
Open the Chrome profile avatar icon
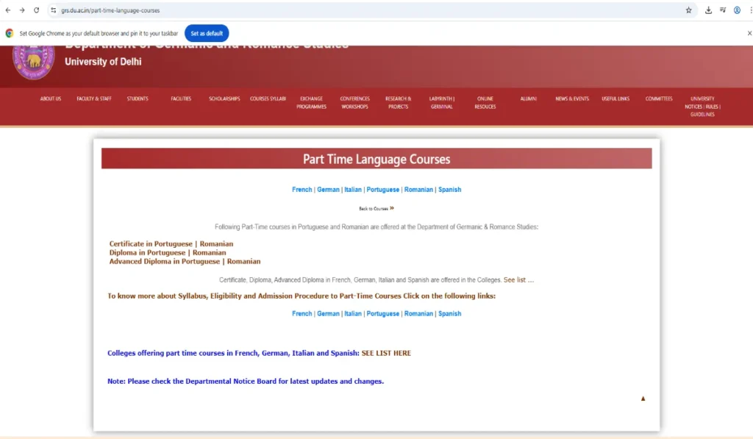737,10
